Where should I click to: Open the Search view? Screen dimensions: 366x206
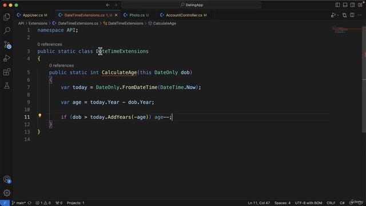pyautogui.click(x=7, y=30)
